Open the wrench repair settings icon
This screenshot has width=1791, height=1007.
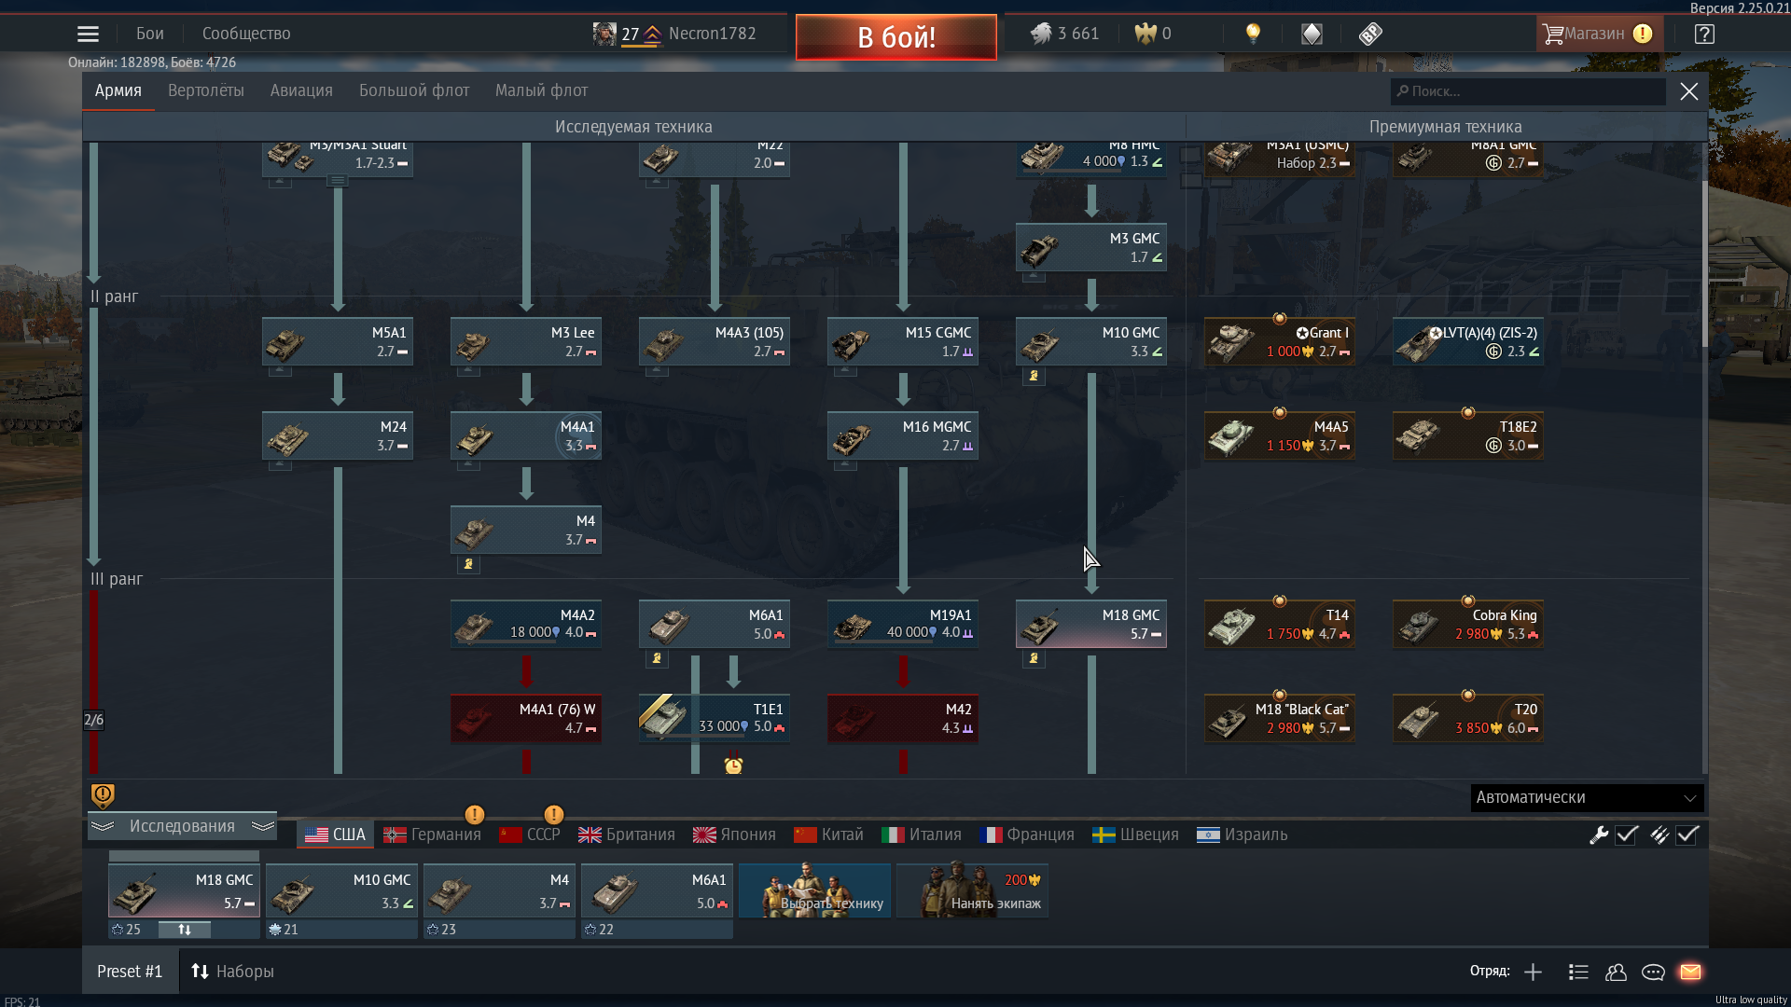pyautogui.click(x=1599, y=835)
